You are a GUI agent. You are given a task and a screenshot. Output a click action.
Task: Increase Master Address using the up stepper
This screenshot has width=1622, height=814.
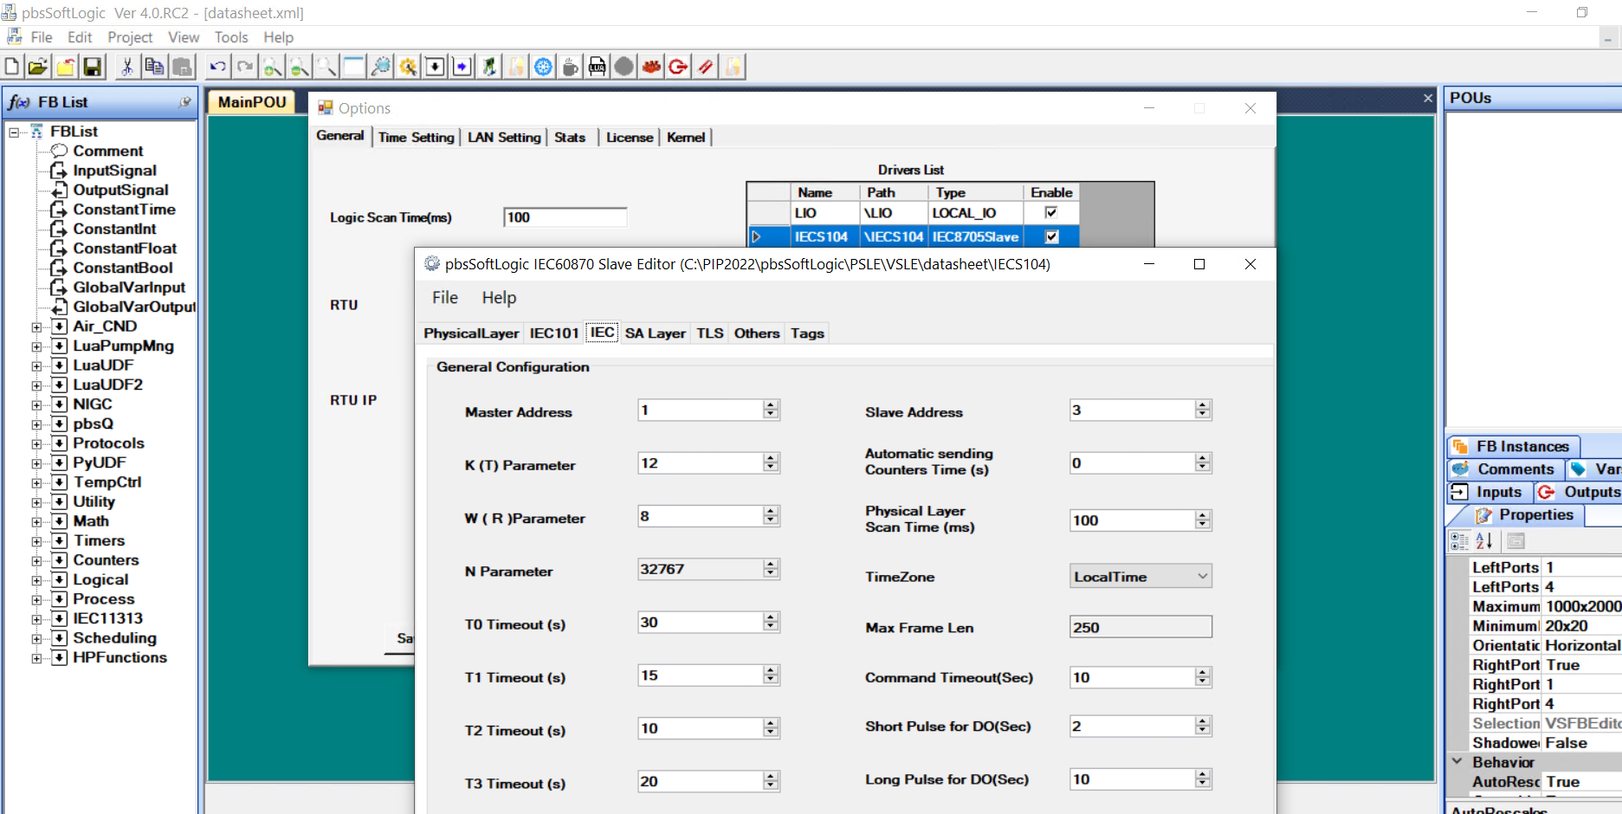(769, 404)
